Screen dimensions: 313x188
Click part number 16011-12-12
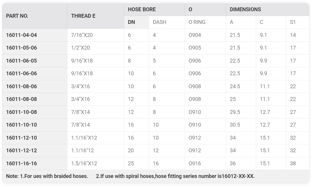22,151
